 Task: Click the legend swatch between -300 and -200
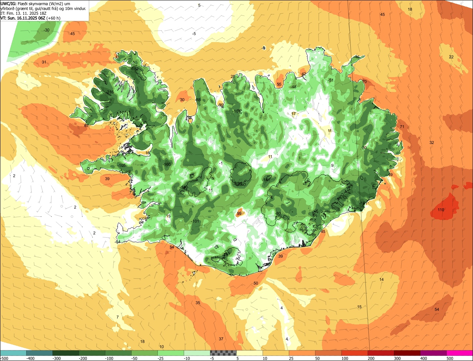pyautogui.click(x=66, y=353)
